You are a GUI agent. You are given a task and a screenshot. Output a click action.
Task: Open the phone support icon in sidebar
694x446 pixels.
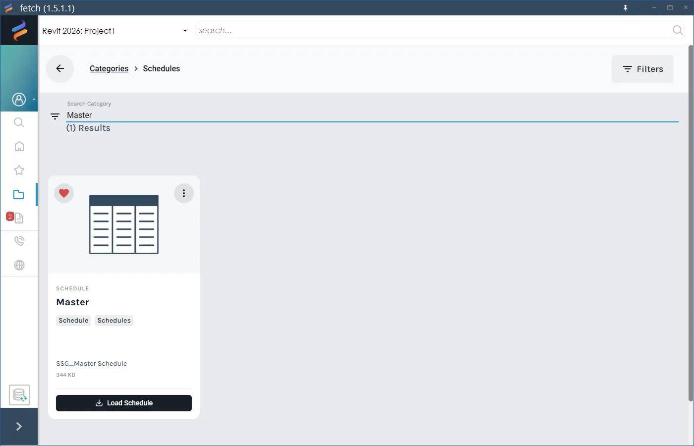point(19,241)
